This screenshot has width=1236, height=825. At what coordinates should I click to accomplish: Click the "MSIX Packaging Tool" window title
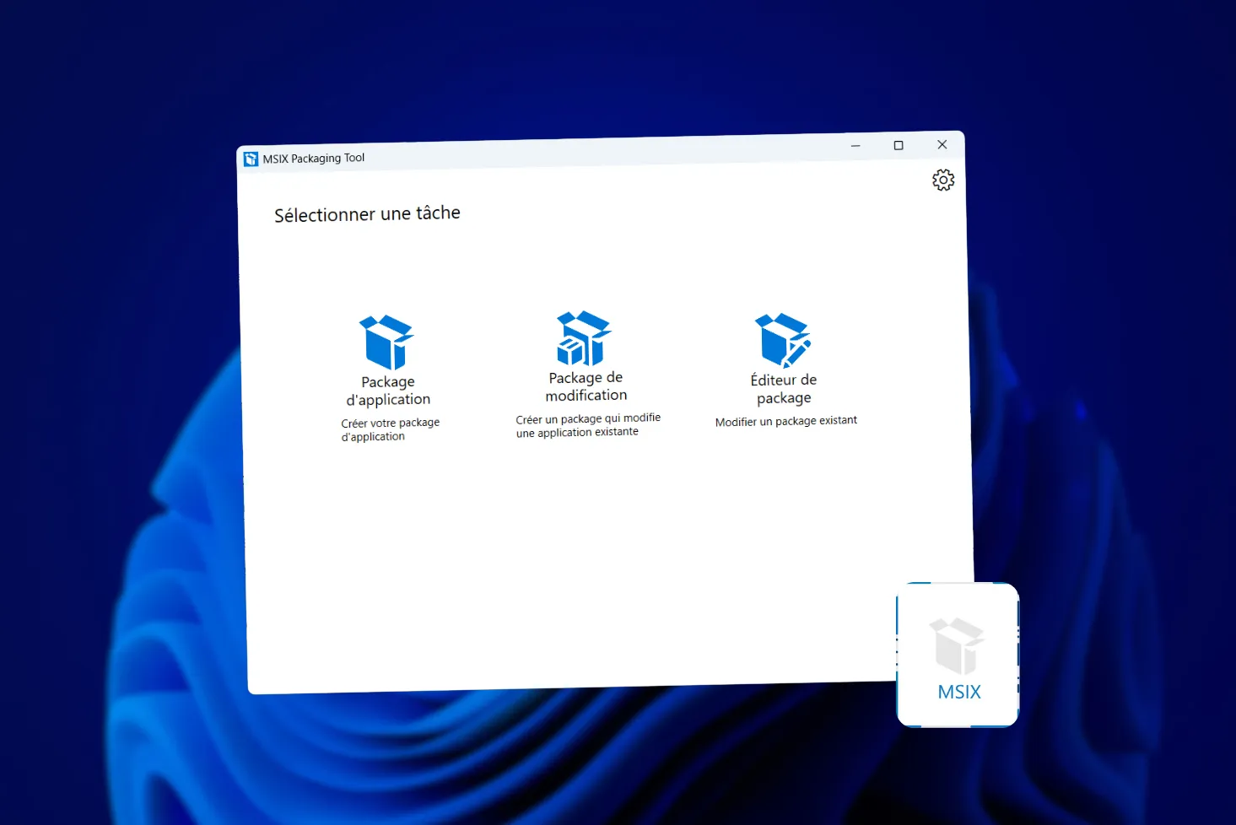(x=314, y=159)
